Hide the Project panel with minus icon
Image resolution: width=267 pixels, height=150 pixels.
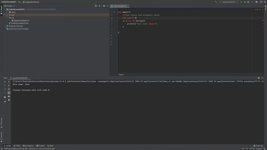pos(108,6)
